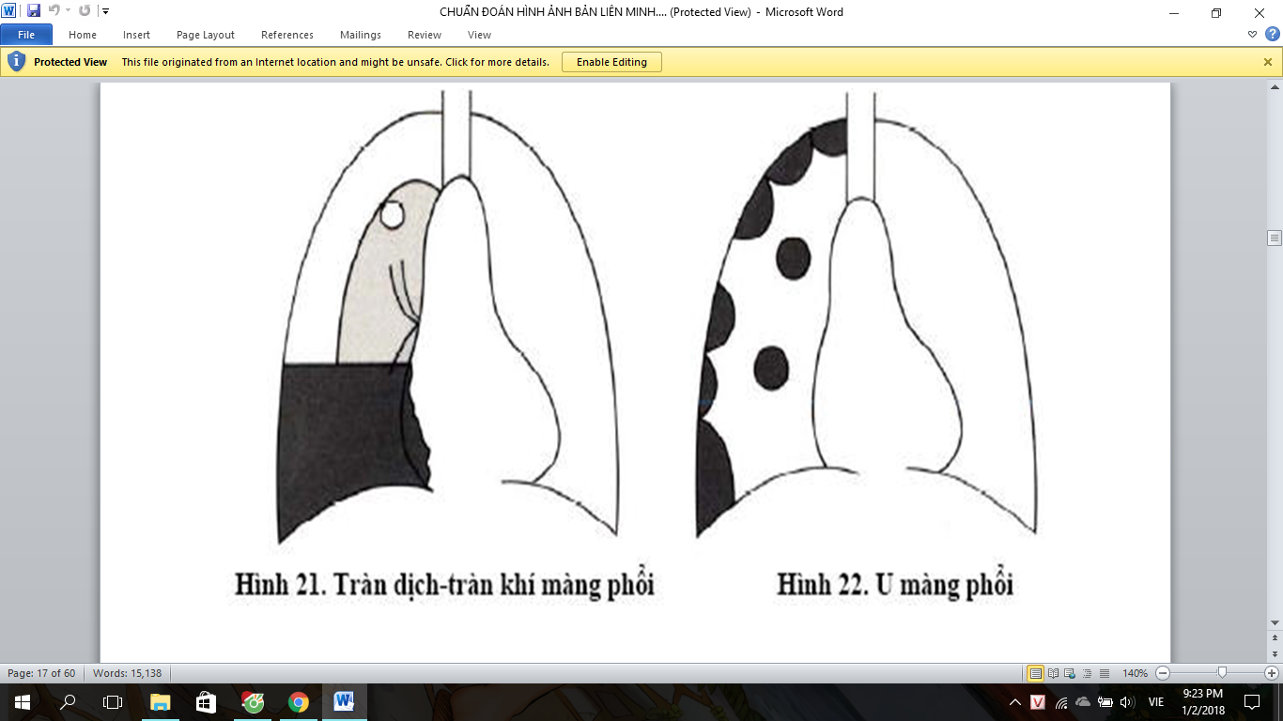Show hidden system tray icons
This screenshot has width=1283, height=721.
tap(1014, 702)
